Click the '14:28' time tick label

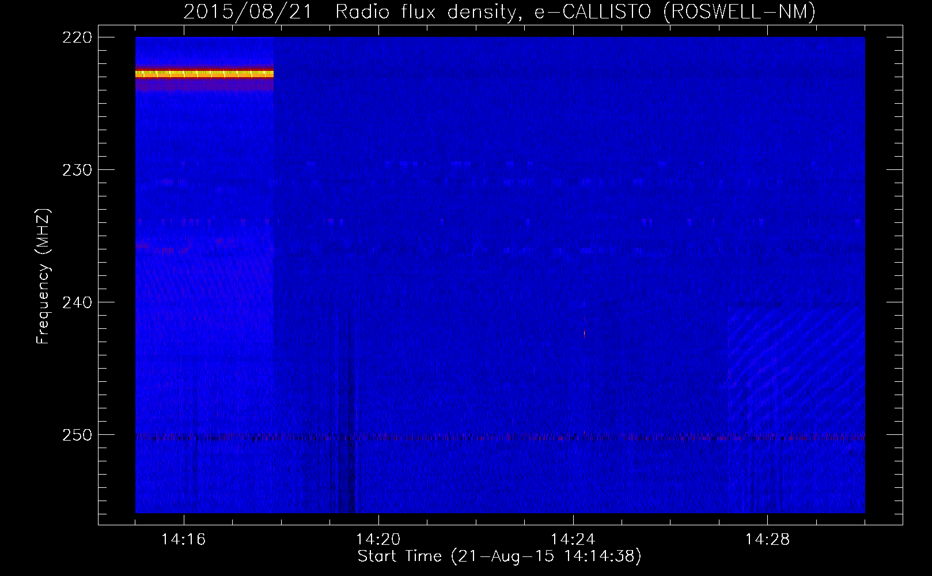coord(767,539)
